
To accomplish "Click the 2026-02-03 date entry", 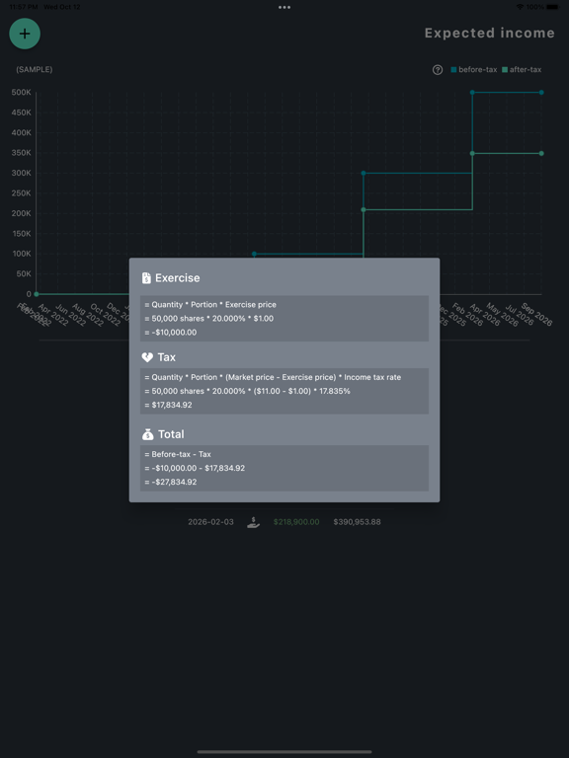I will [x=210, y=522].
